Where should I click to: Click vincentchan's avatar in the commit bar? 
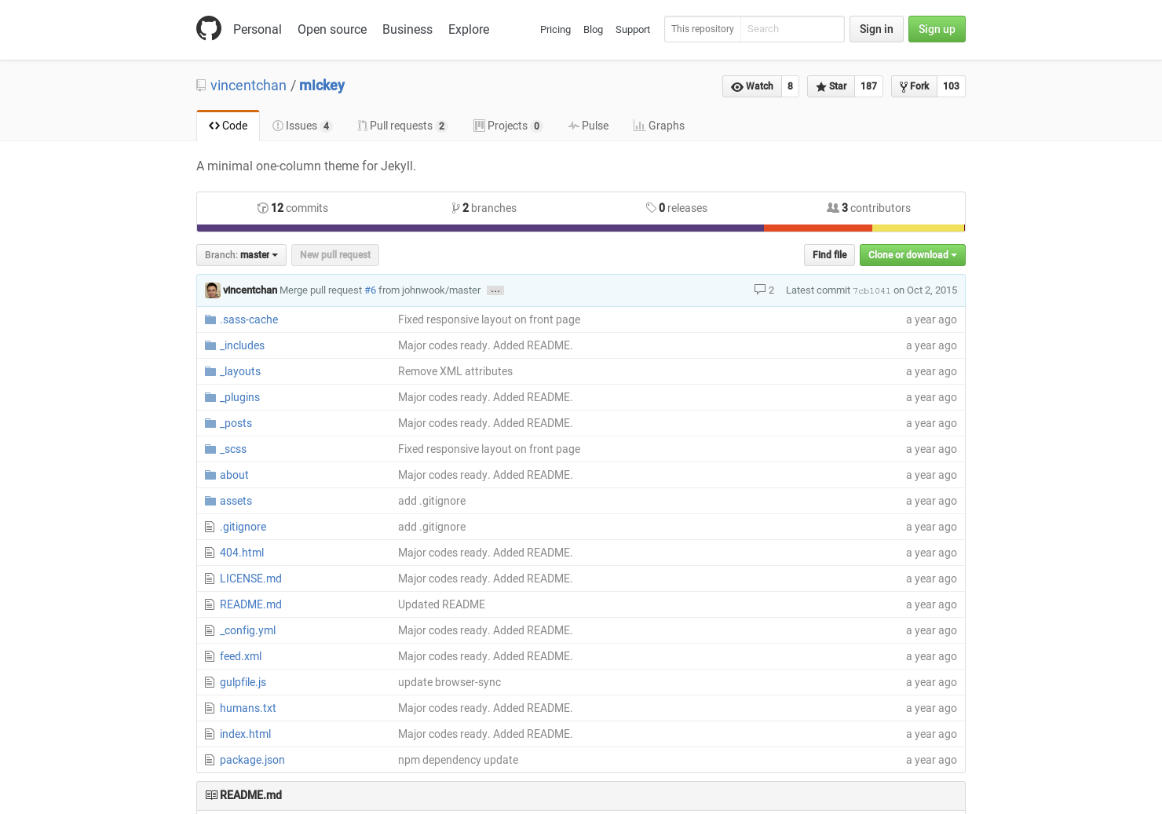pyautogui.click(x=213, y=290)
